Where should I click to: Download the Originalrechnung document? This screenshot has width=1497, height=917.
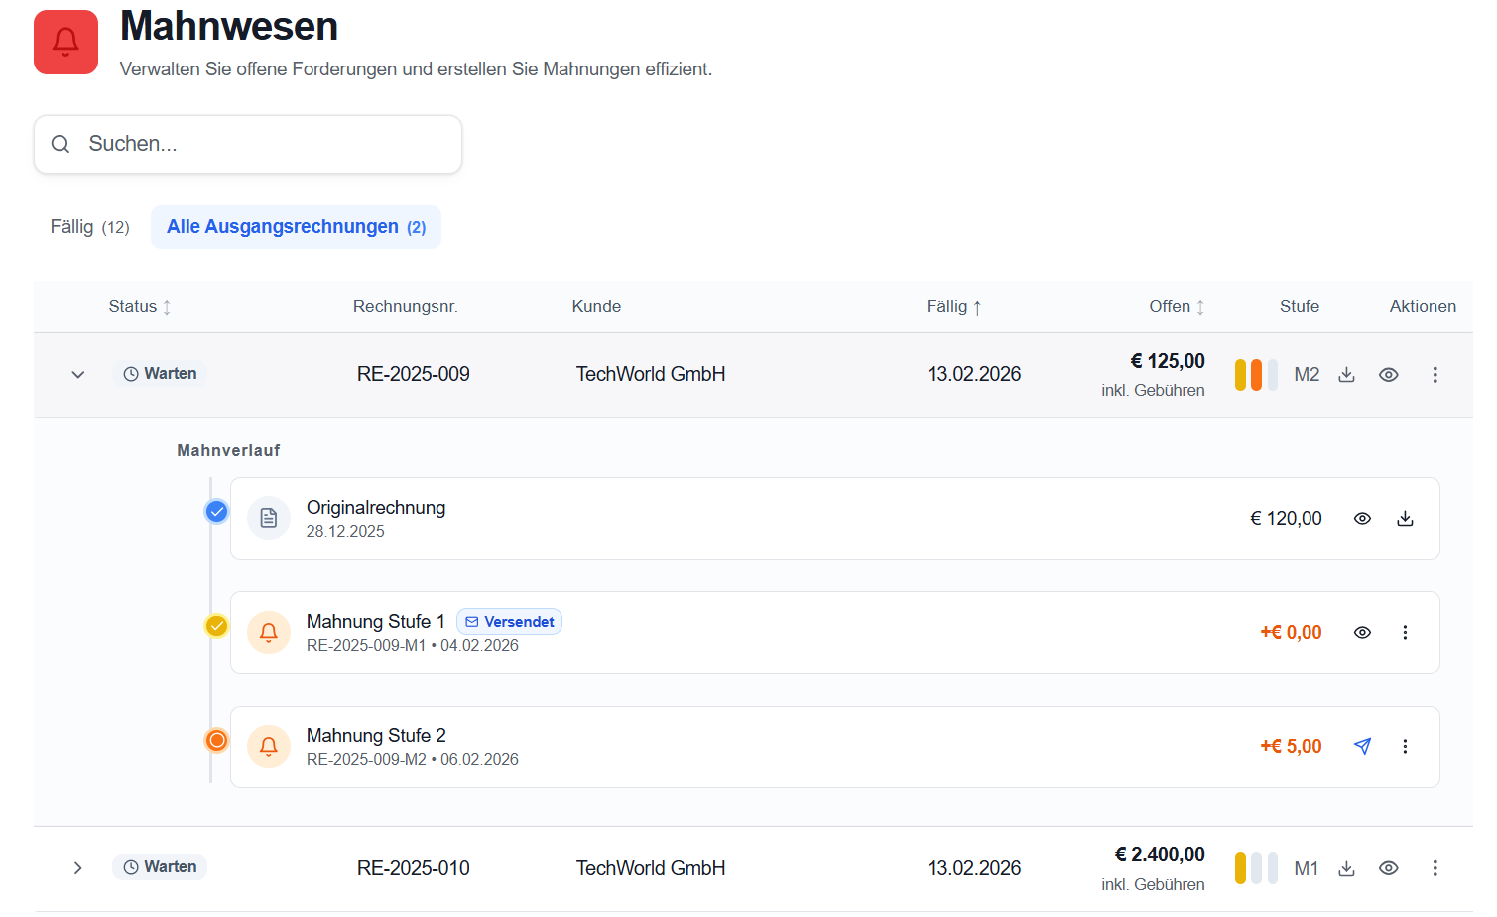pos(1405,519)
